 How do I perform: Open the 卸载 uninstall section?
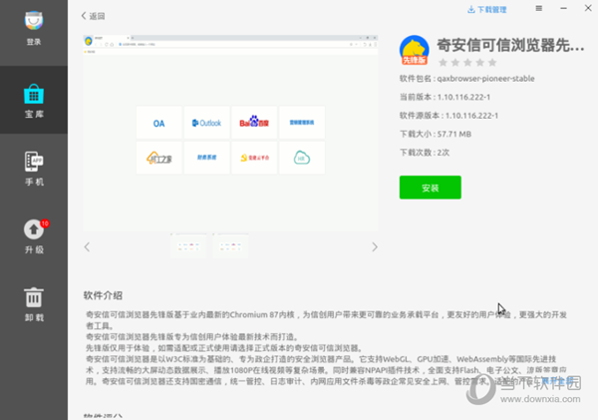pos(34,303)
